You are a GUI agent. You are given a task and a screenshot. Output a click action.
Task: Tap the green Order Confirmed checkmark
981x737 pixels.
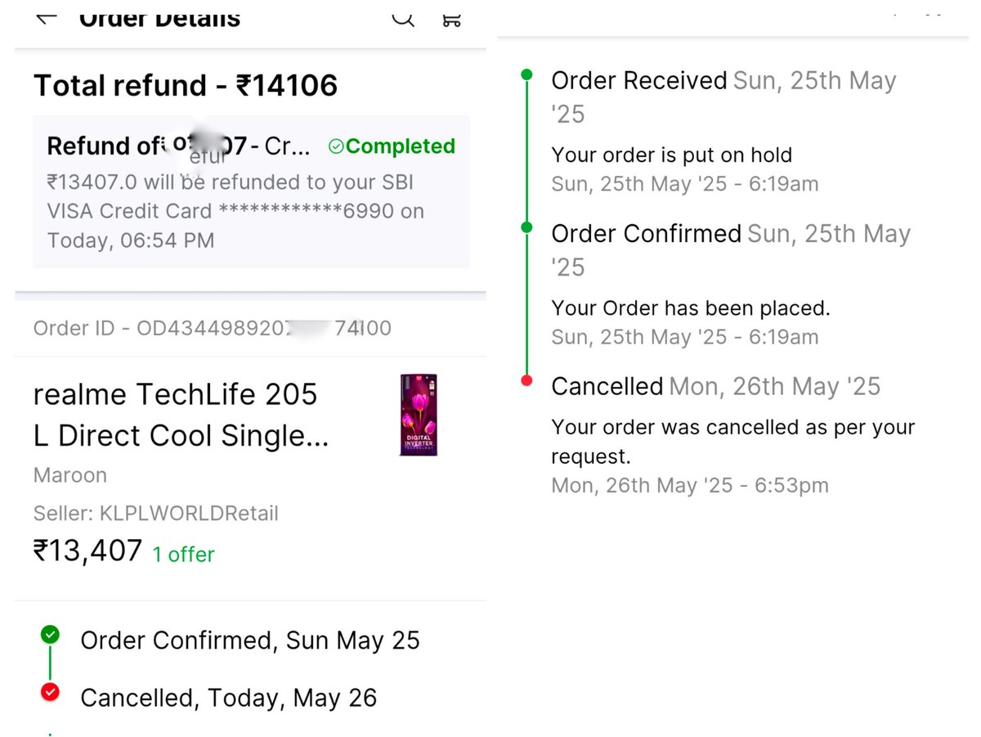tap(50, 635)
